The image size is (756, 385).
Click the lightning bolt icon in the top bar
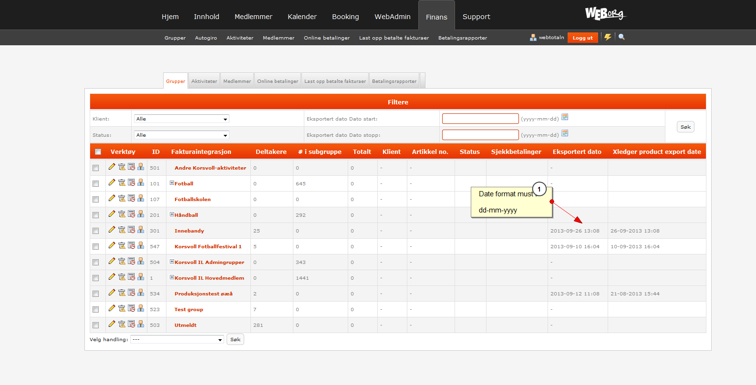608,37
